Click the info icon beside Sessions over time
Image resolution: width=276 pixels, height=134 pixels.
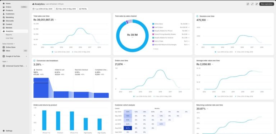click(x=198, y=16)
